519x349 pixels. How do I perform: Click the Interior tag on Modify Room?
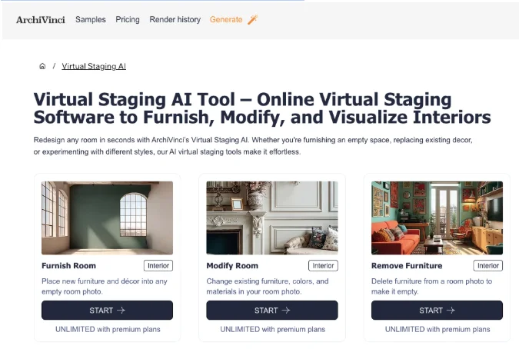[x=323, y=266]
